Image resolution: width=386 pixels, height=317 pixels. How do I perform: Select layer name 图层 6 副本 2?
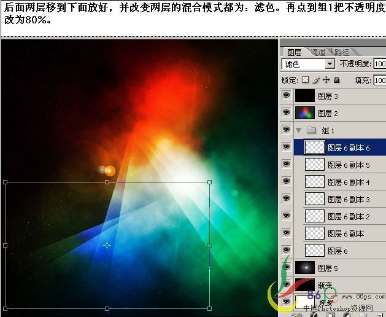pyautogui.click(x=349, y=217)
